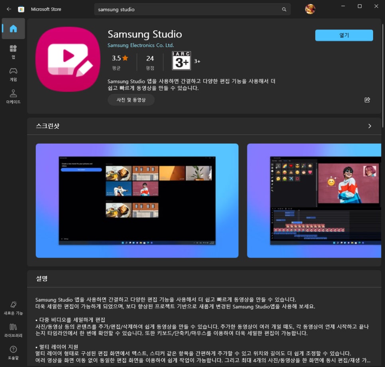Viewport: 385px width, 367px height.
Task: Click the 24 평점 ratings count
Action: pos(150,62)
